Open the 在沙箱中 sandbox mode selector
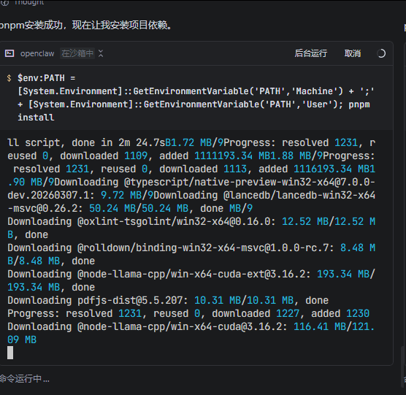The height and width of the screenshot is (395, 406). (77, 53)
